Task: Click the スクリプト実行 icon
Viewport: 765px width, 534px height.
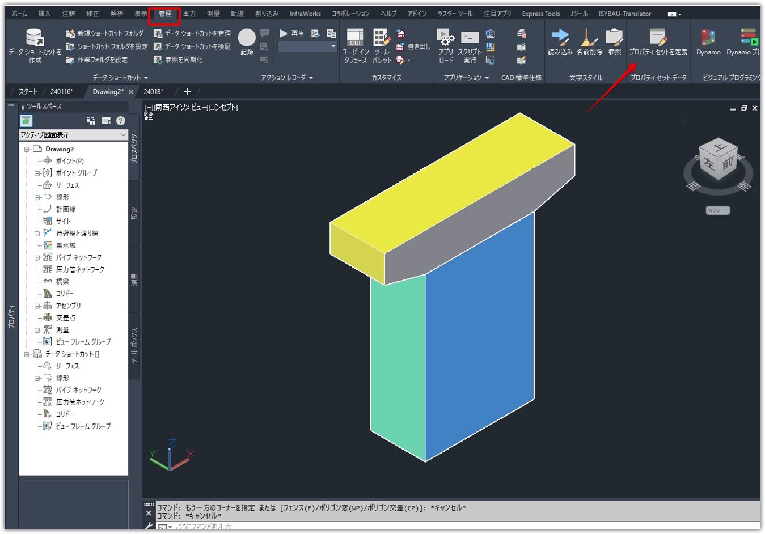Action: (470, 38)
